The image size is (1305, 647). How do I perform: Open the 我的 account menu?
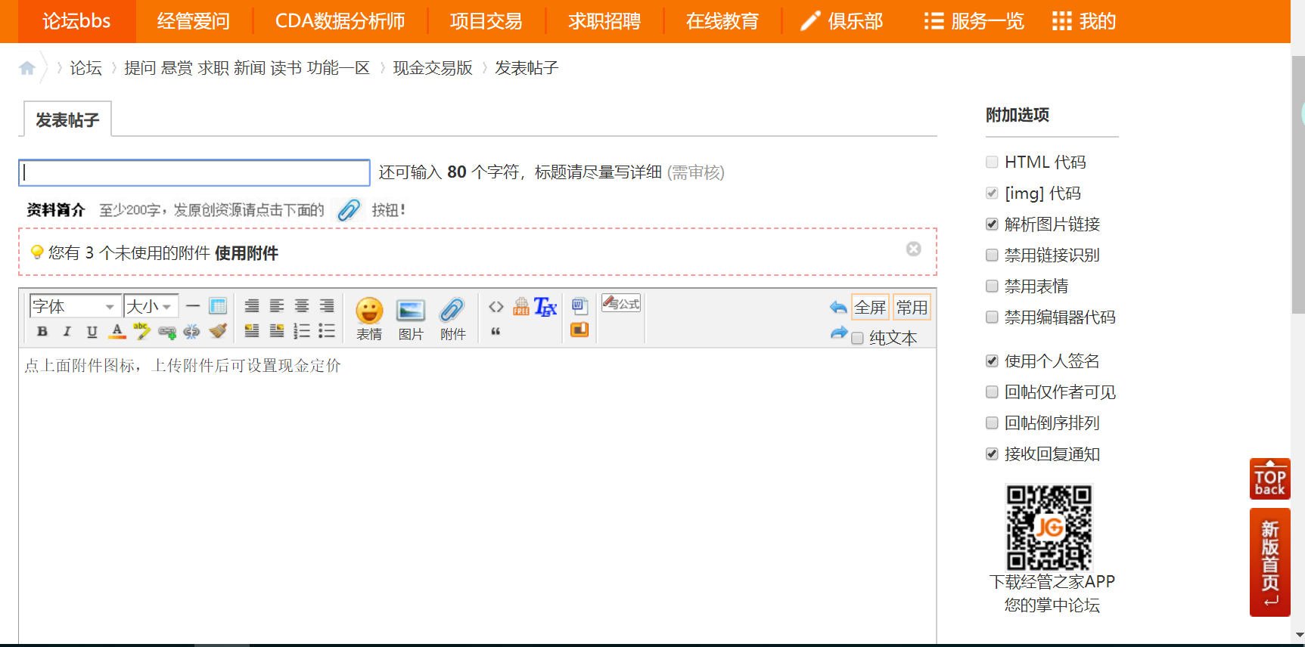tap(1084, 21)
